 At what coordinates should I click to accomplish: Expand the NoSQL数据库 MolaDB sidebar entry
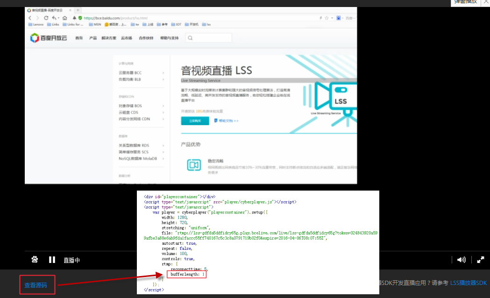coord(141,159)
